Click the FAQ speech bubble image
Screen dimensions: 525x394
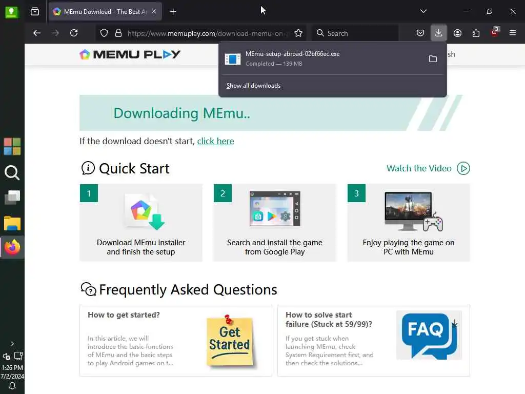pyautogui.click(x=429, y=336)
